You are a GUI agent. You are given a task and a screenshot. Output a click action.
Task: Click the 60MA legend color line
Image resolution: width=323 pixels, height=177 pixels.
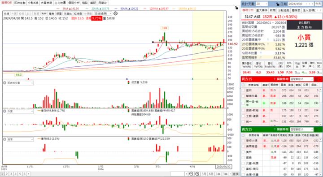116,9
